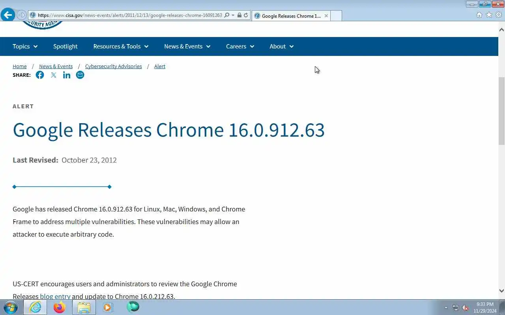The width and height of the screenshot is (505, 315).
Task: Click the network tray icon
Action: pyautogui.click(x=456, y=308)
